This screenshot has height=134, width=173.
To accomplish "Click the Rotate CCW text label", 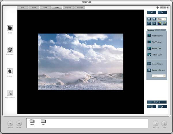I will (157, 55).
